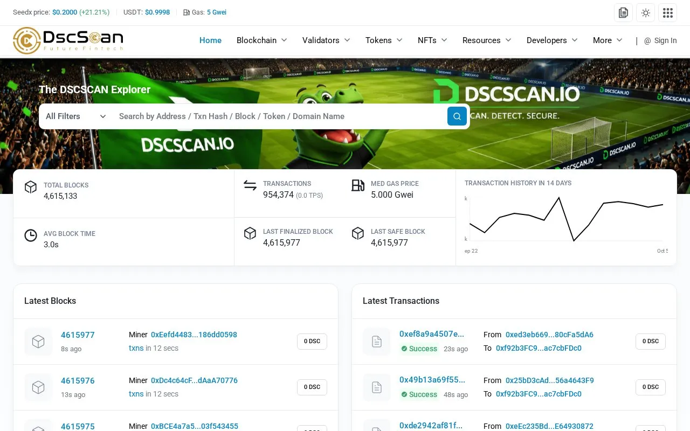Expand the Validators menu

(x=326, y=40)
